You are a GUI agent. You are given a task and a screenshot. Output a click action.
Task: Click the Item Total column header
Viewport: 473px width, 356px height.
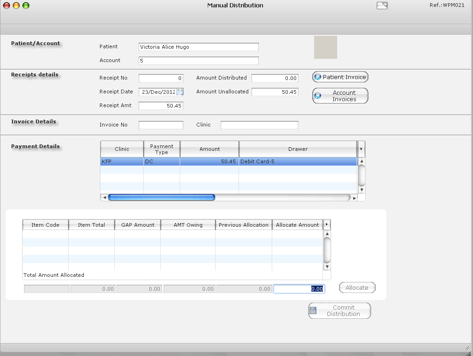point(91,225)
